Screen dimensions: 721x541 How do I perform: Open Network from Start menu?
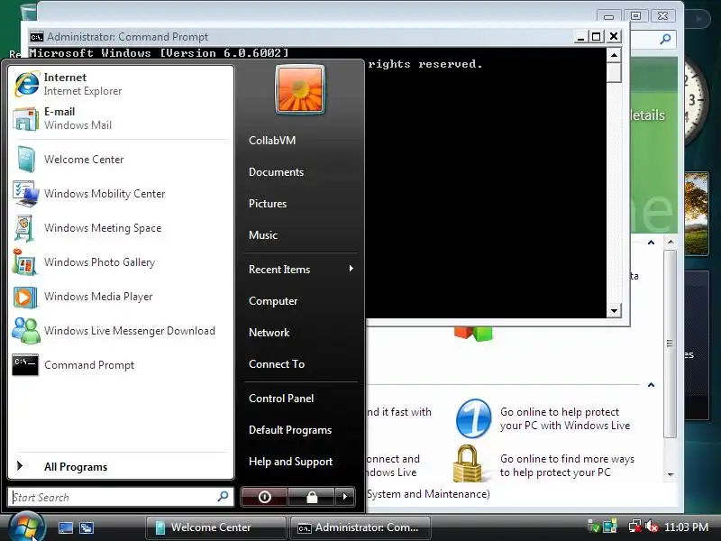[x=269, y=333]
